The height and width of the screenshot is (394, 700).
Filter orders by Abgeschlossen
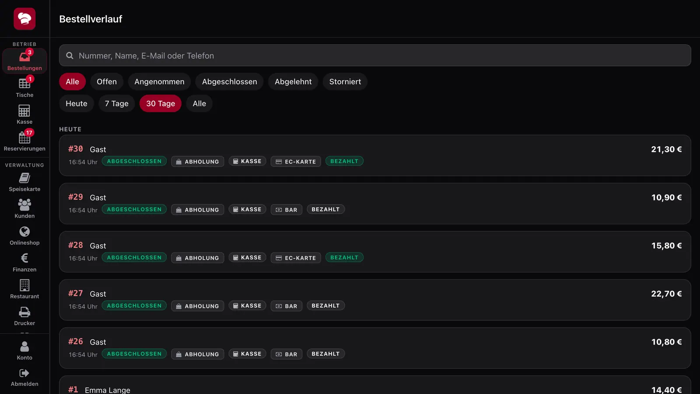tap(230, 81)
